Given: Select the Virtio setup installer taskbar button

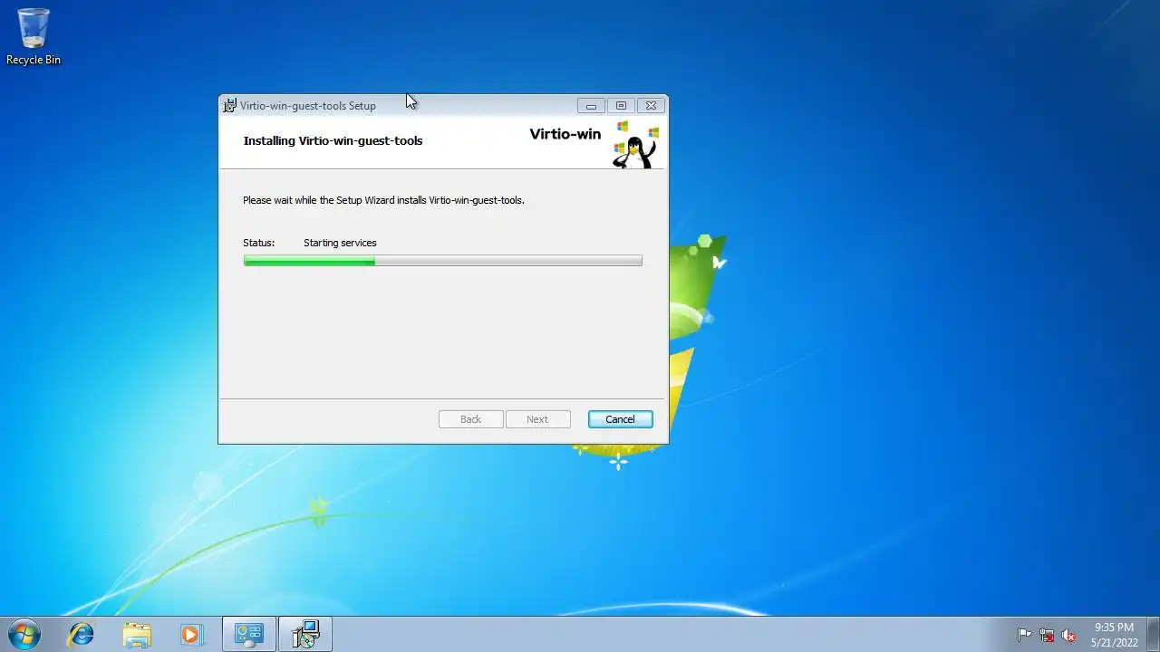Looking at the screenshot, I should [x=305, y=634].
